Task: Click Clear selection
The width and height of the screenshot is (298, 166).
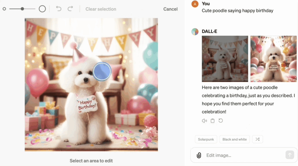Action: [101, 9]
